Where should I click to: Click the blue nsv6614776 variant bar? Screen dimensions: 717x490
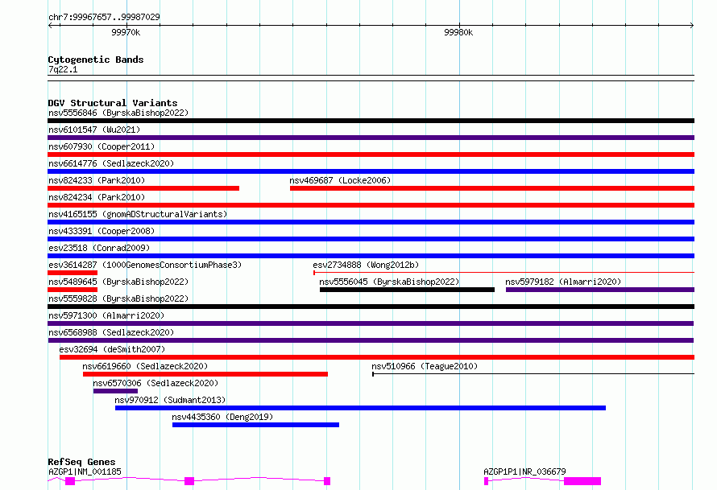point(371,171)
